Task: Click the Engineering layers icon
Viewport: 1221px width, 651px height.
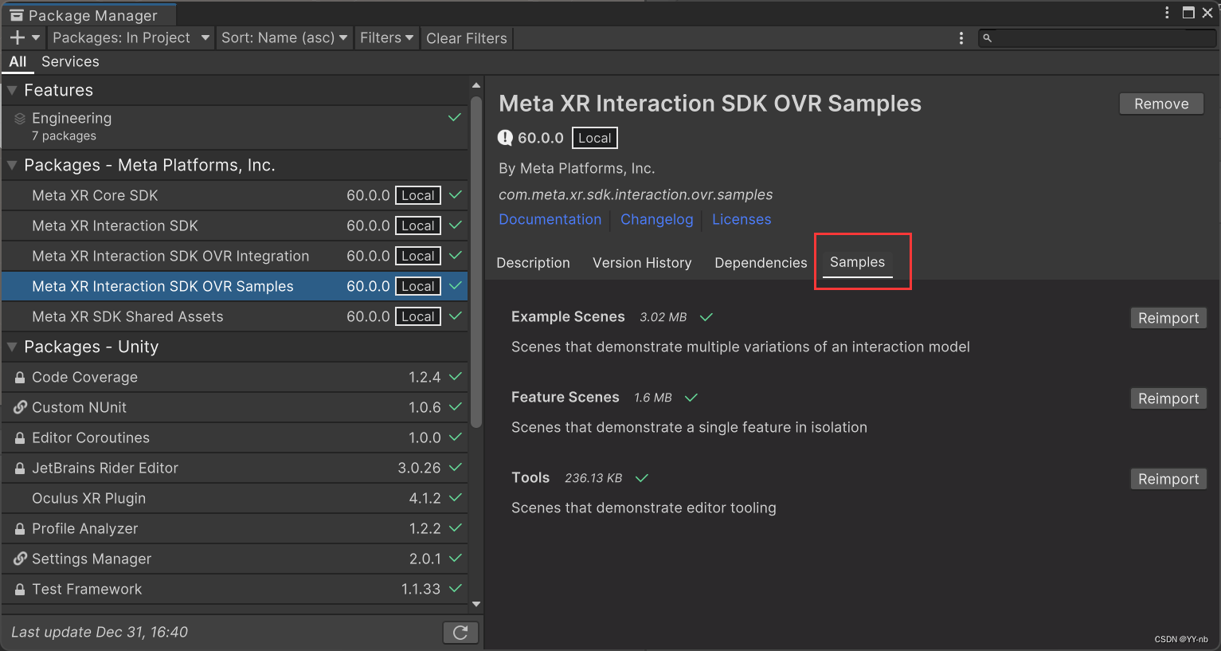Action: (x=20, y=118)
